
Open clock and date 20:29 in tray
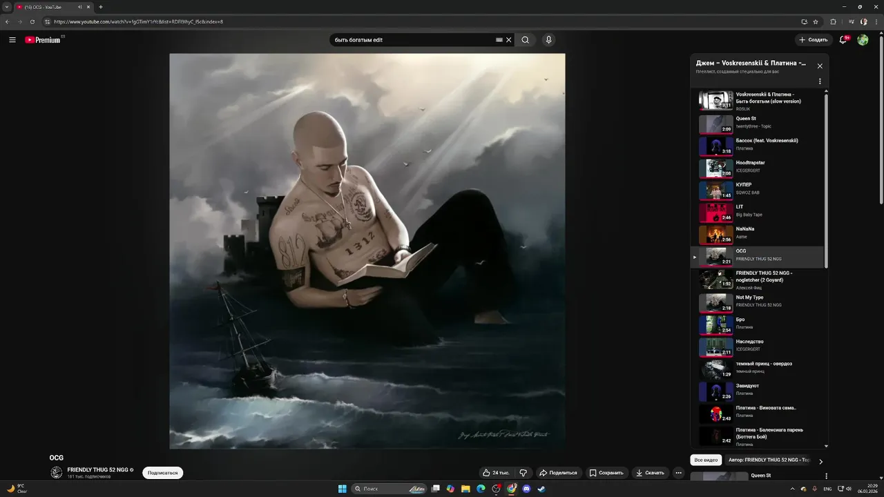(867, 489)
